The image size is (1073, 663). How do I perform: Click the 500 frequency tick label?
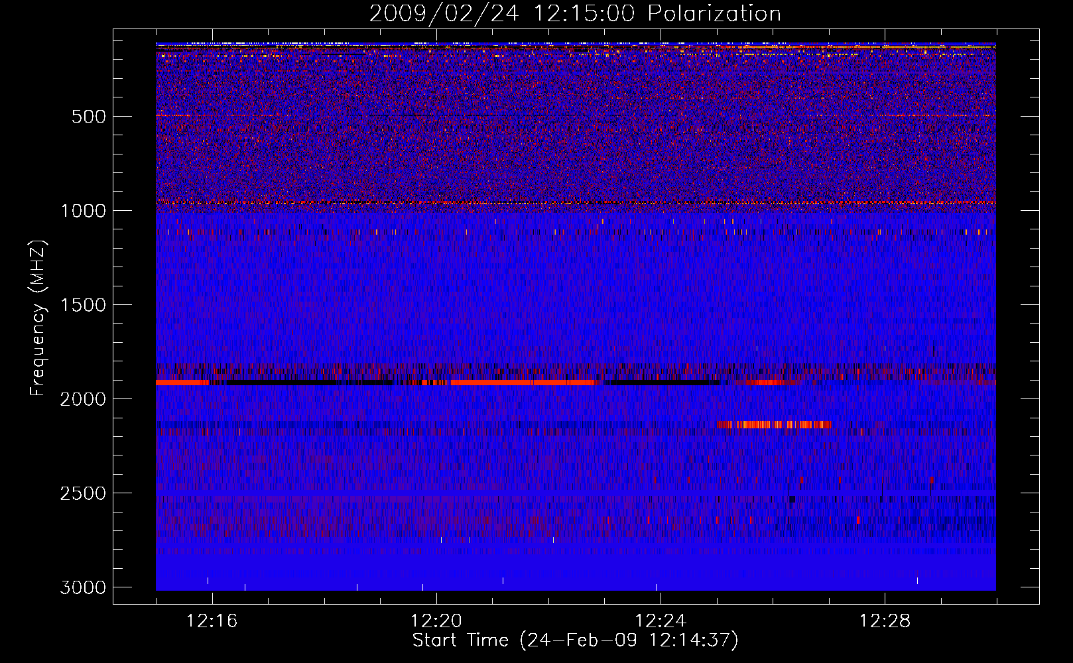[89, 117]
